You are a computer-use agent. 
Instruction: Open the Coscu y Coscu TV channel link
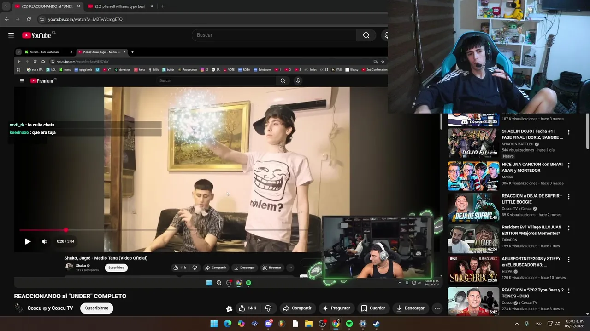50,308
